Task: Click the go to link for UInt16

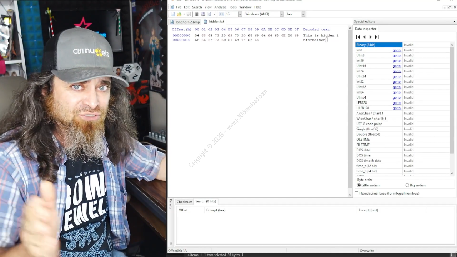Action: click(397, 66)
